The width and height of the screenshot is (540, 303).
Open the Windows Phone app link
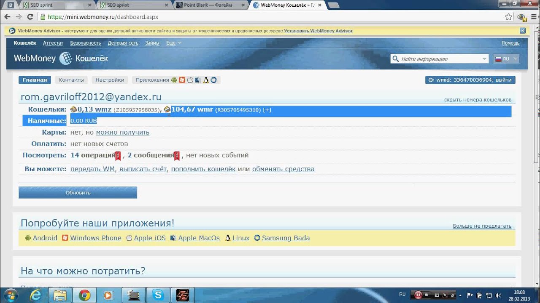pyautogui.click(x=95, y=238)
